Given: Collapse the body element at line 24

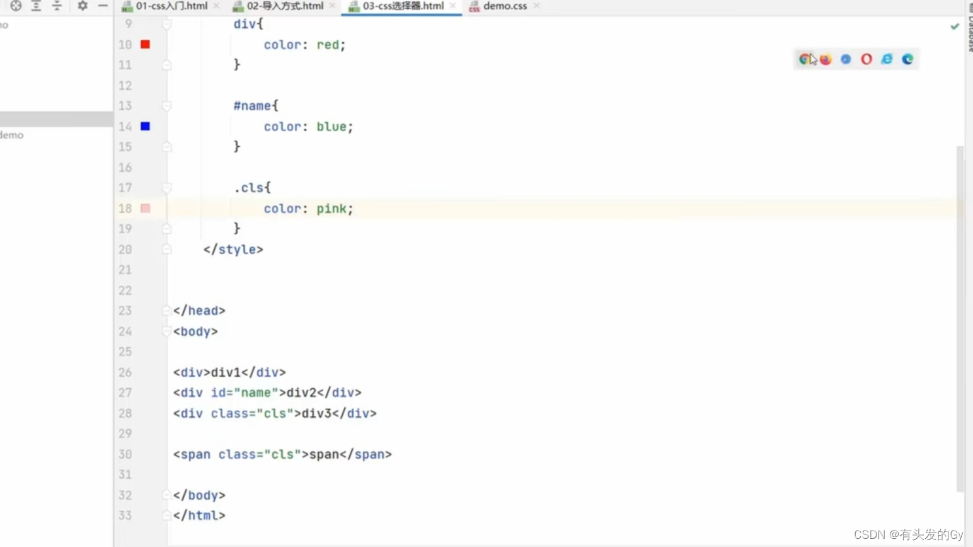Looking at the screenshot, I should point(166,331).
